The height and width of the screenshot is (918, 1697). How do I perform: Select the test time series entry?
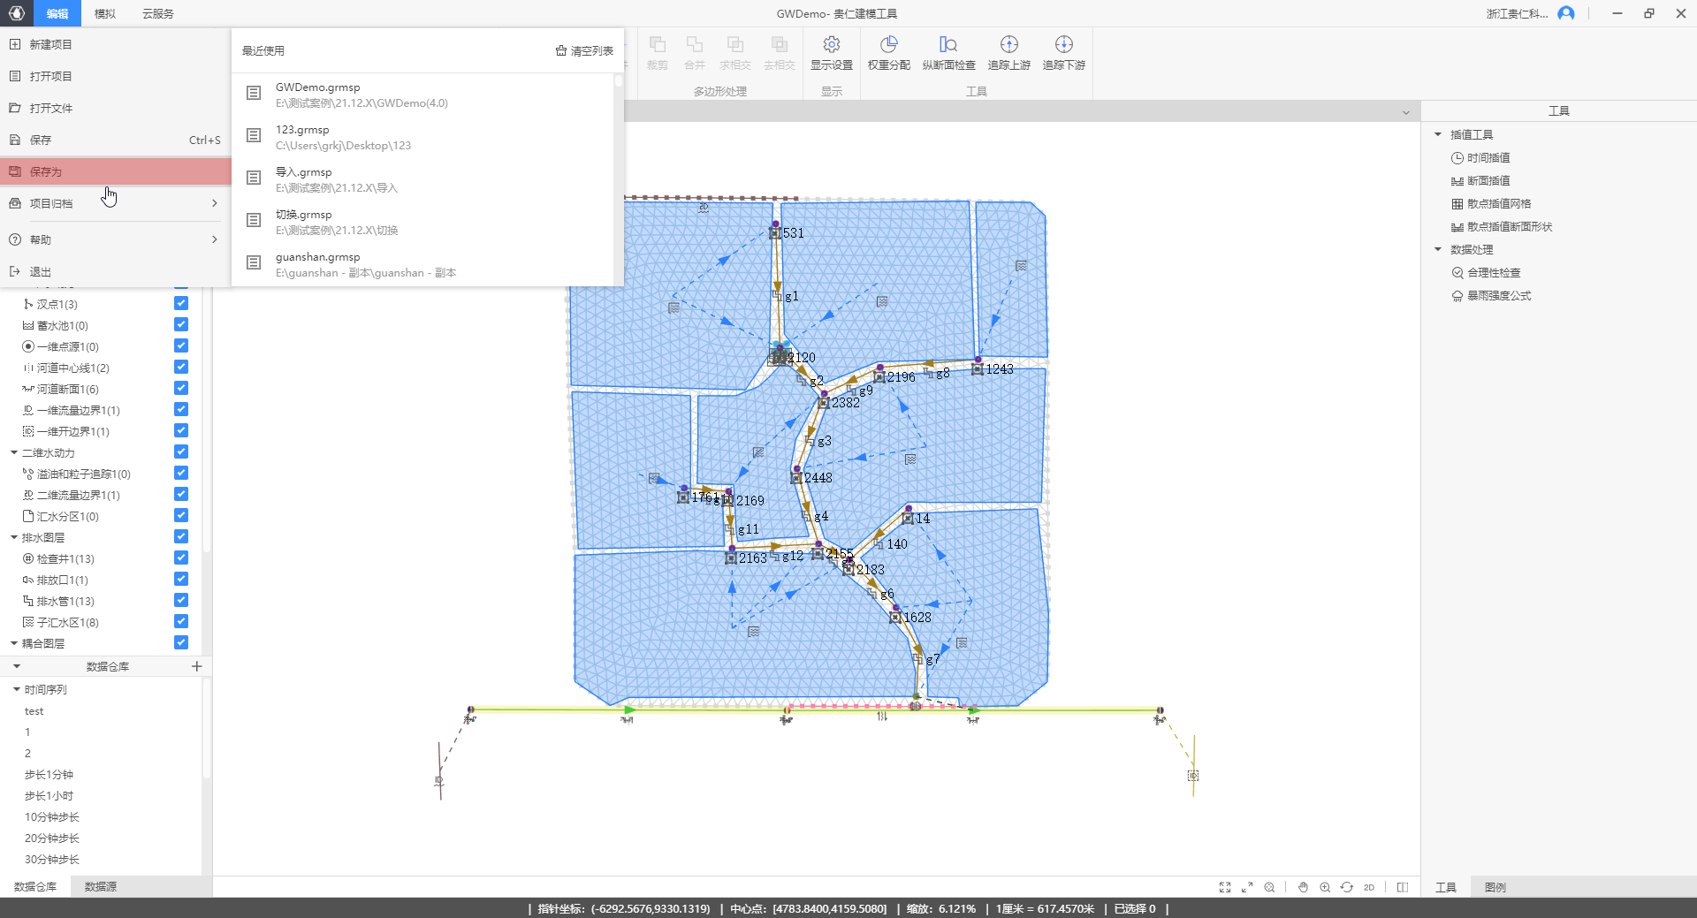34,711
